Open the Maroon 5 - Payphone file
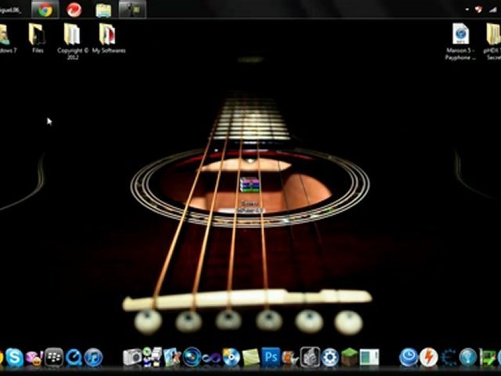 (460, 41)
